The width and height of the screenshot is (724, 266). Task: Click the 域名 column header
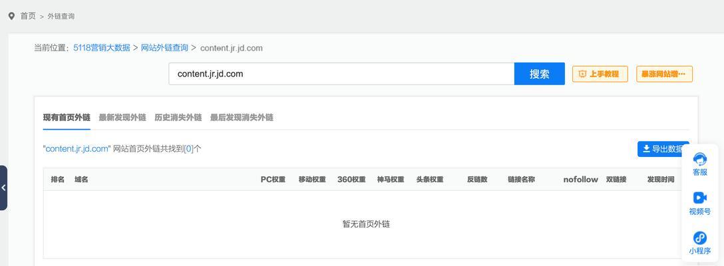[81, 180]
